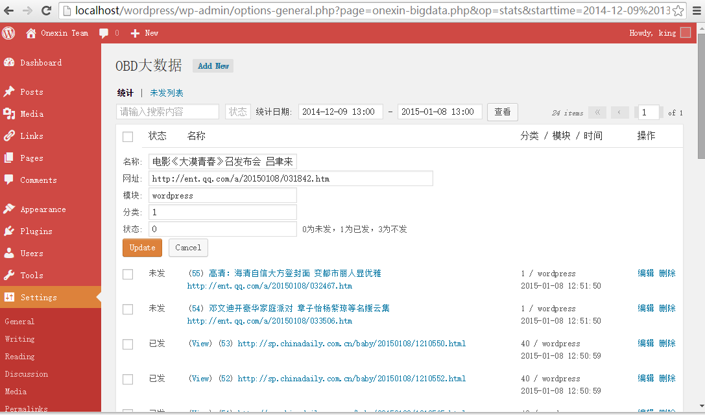705x415 pixels.
Task: Click the plus New icon
Action: click(135, 33)
